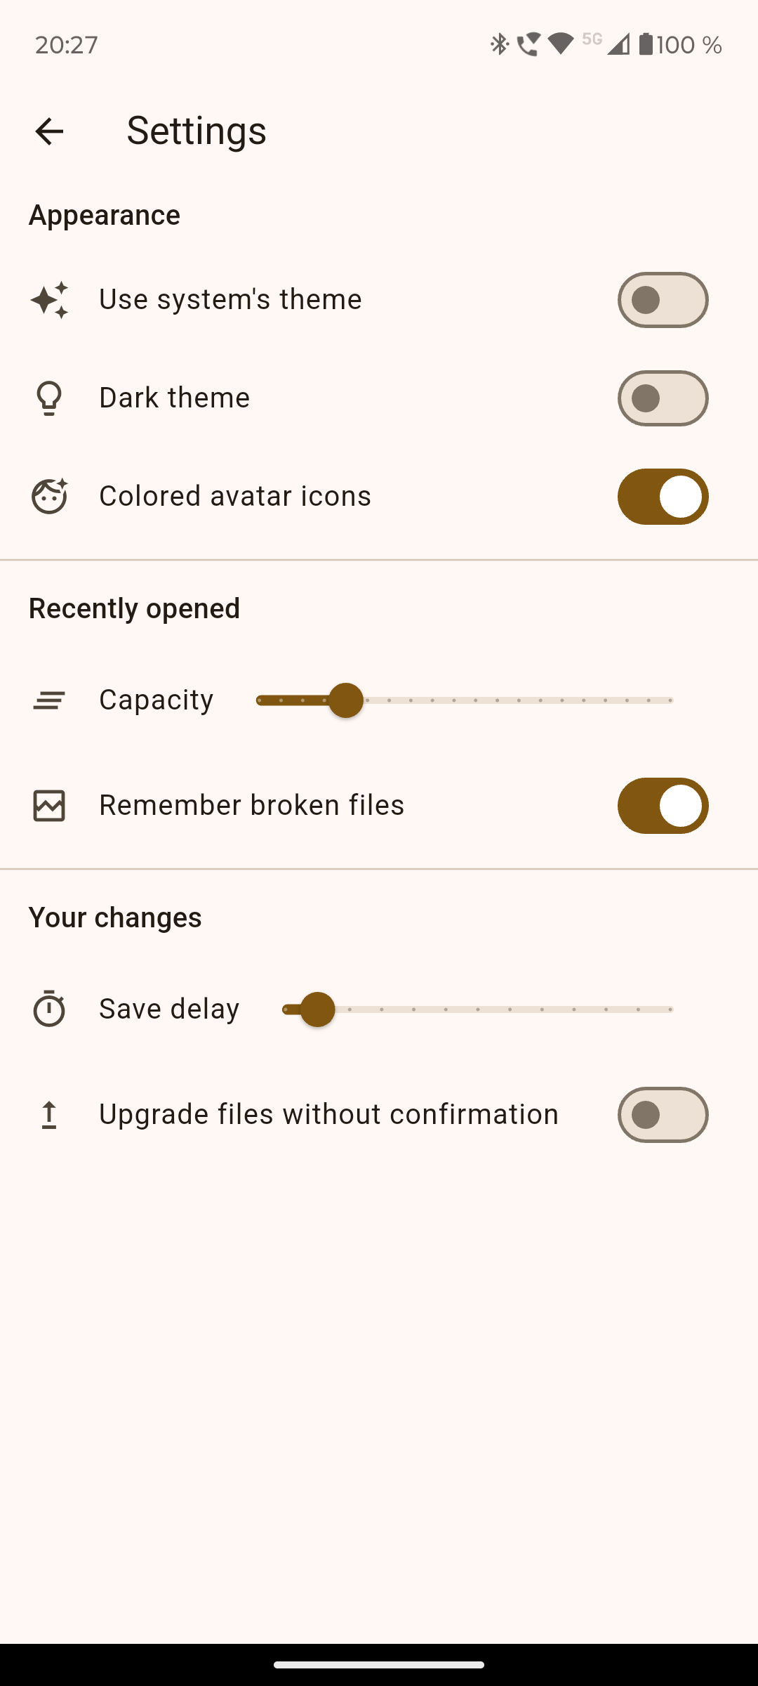Screen dimensions: 758x1686
Task: Turn on the Dark theme switch
Action: (x=663, y=398)
